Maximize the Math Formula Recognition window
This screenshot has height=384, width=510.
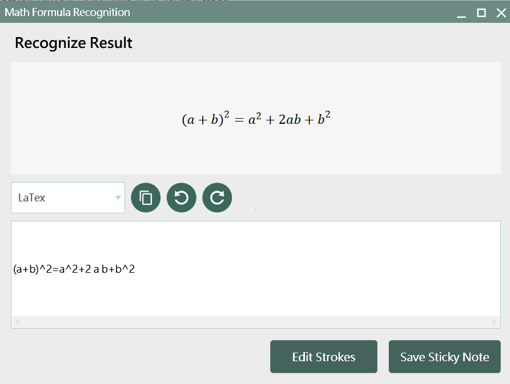pyautogui.click(x=481, y=13)
